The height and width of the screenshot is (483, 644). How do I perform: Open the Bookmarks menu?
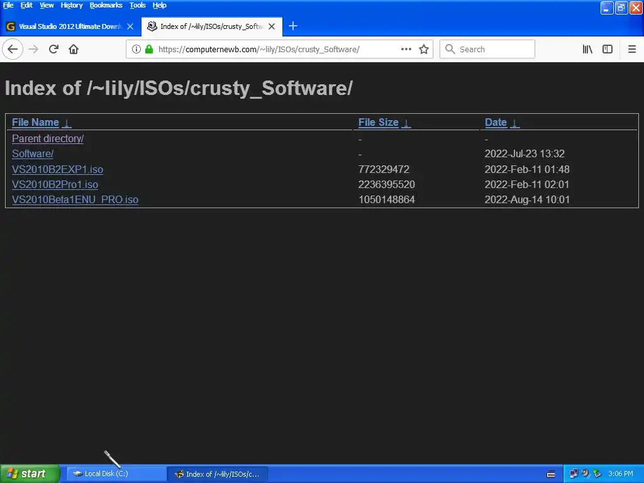click(x=106, y=5)
